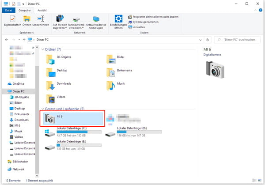Collapse Geräte und Laufwerke group
The image size is (265, 185).
pos(43,109)
